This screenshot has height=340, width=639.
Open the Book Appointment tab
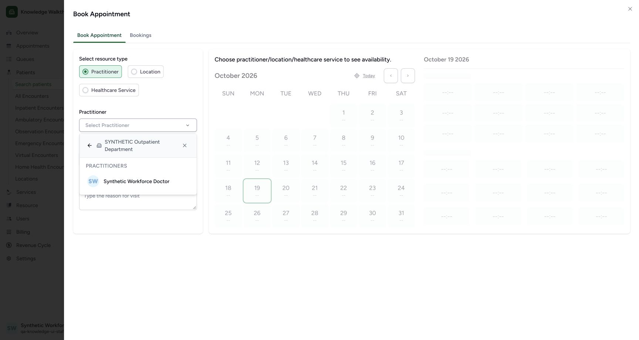[x=99, y=35]
